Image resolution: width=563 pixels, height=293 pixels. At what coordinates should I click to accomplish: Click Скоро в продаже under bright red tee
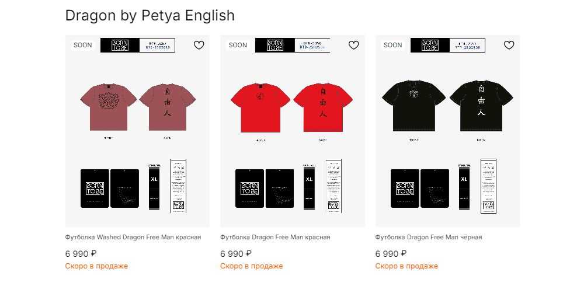(252, 266)
